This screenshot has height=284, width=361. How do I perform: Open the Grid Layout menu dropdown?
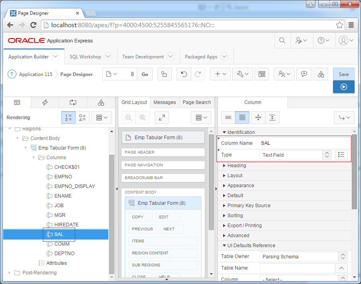pyautogui.click(x=201, y=118)
